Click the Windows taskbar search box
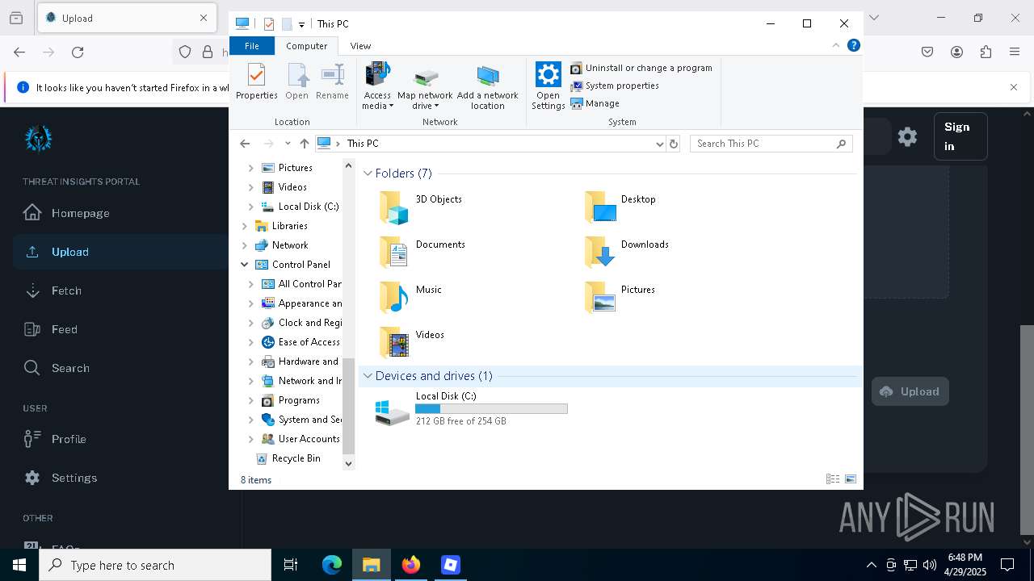Screen dimensions: 1034x581 155,565
